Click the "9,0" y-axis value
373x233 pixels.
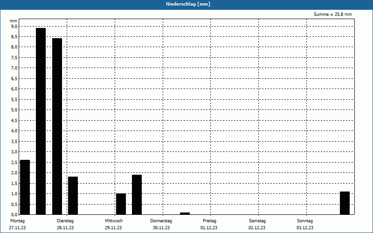click(x=14, y=26)
